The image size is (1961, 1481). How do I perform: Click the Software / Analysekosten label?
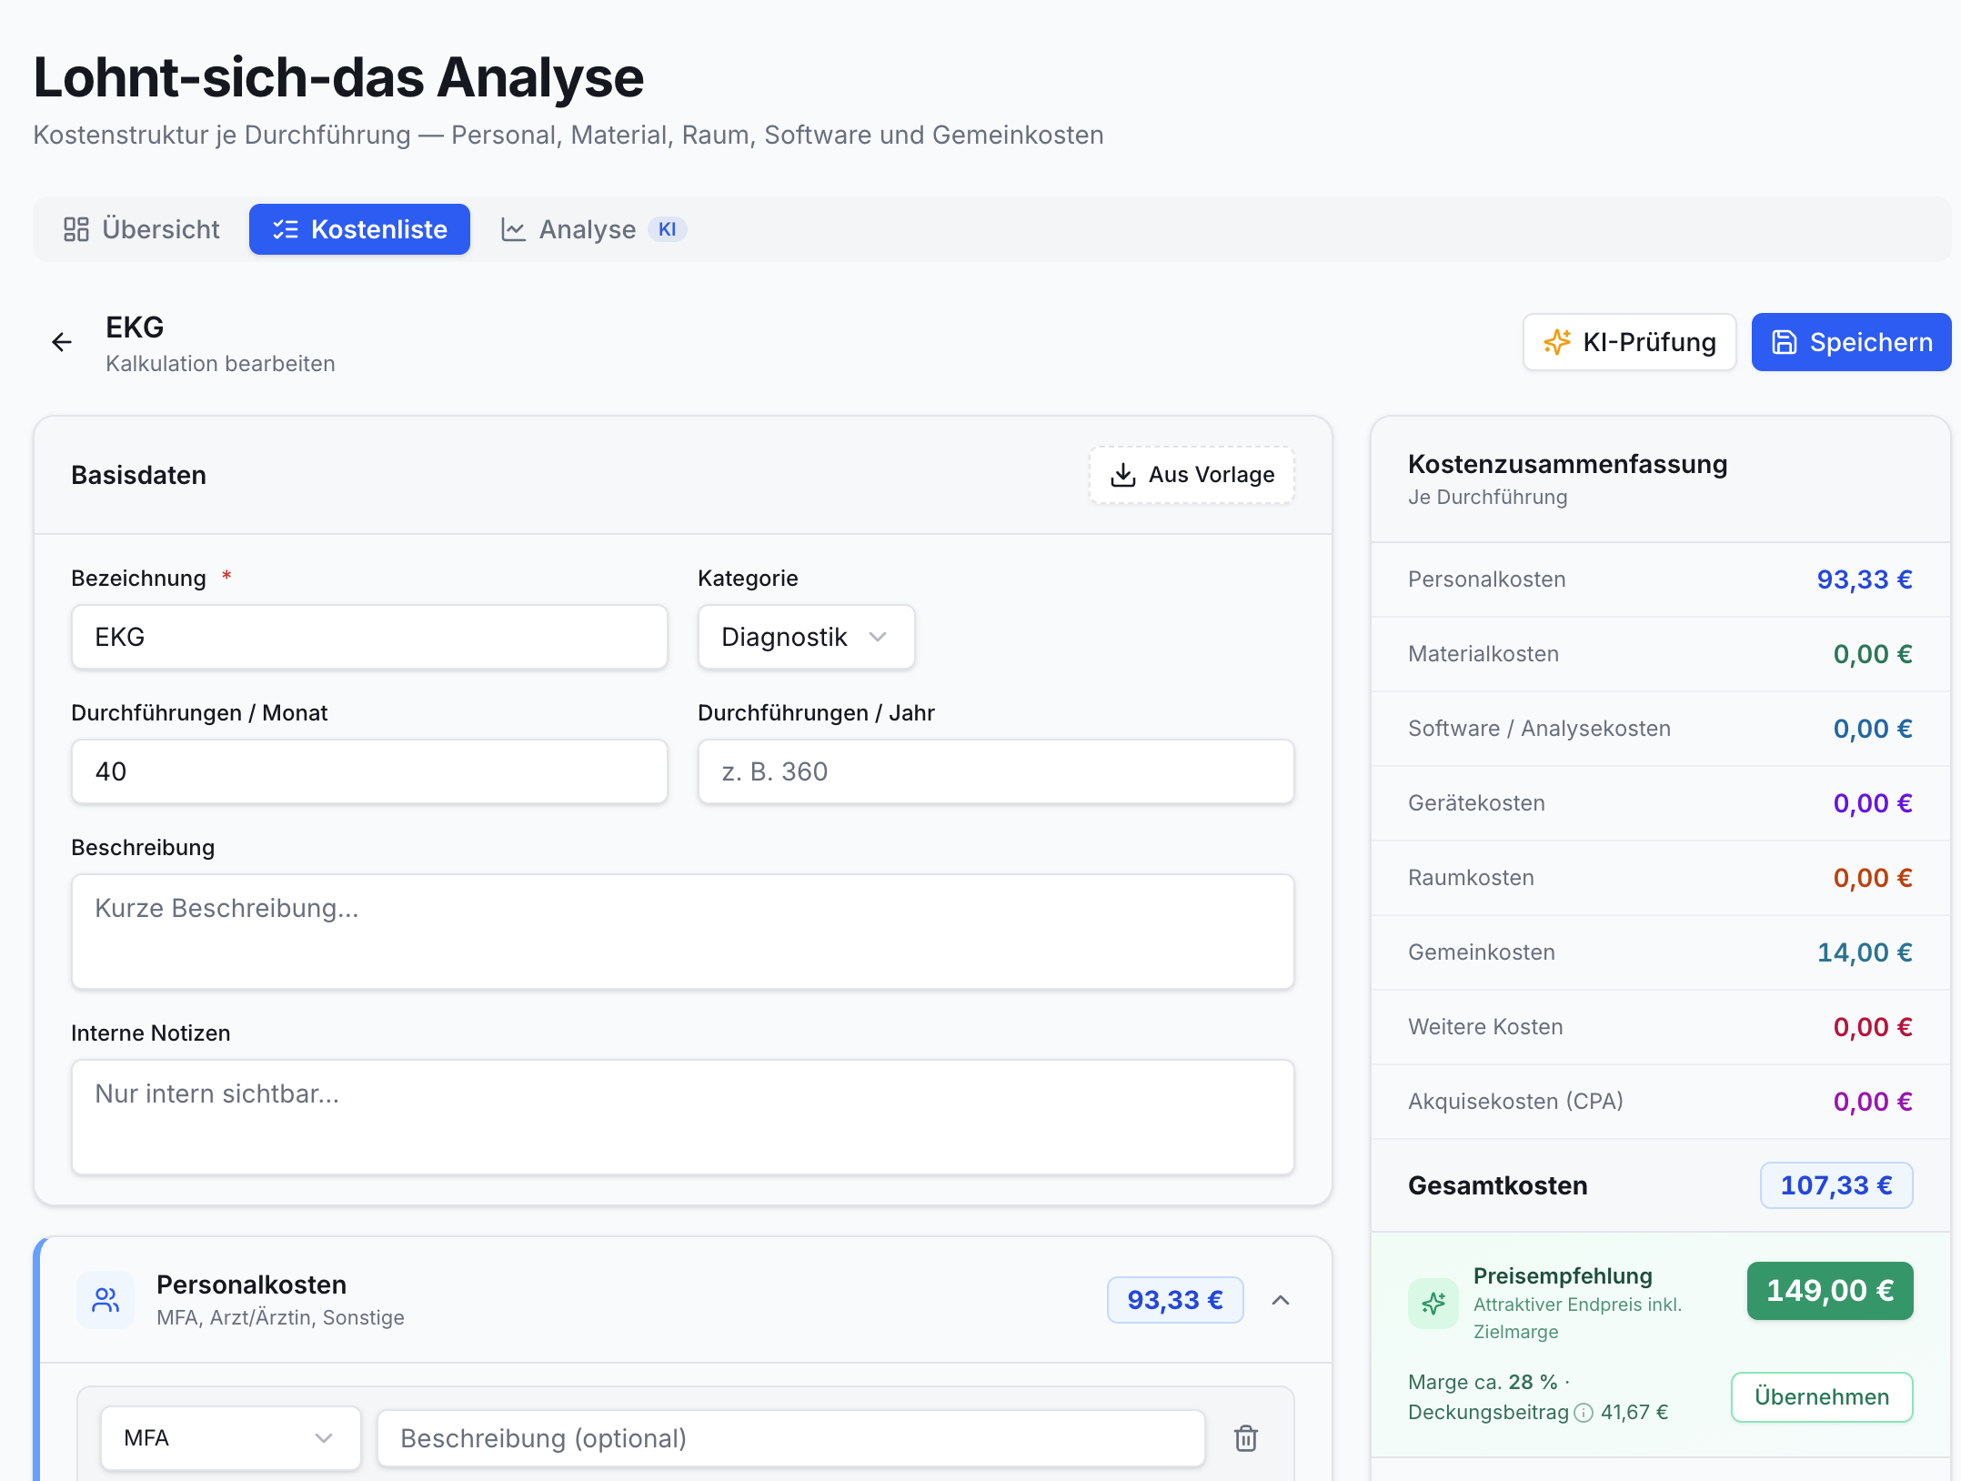point(1539,729)
